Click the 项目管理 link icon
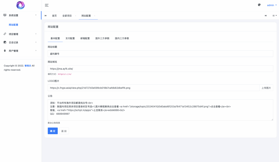 click(5, 34)
